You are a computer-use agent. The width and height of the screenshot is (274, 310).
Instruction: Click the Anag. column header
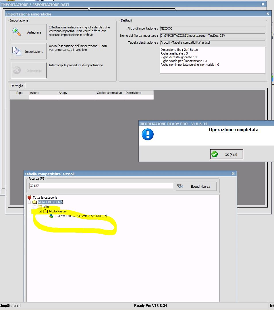click(x=77, y=93)
